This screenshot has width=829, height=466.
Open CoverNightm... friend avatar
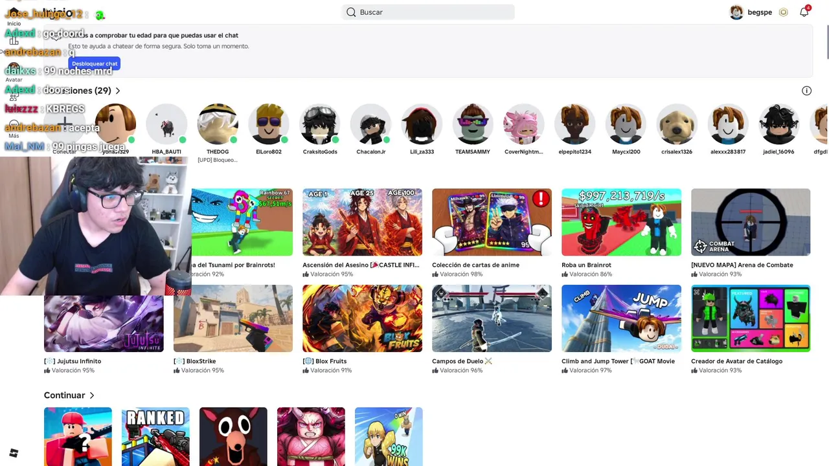[x=524, y=124]
